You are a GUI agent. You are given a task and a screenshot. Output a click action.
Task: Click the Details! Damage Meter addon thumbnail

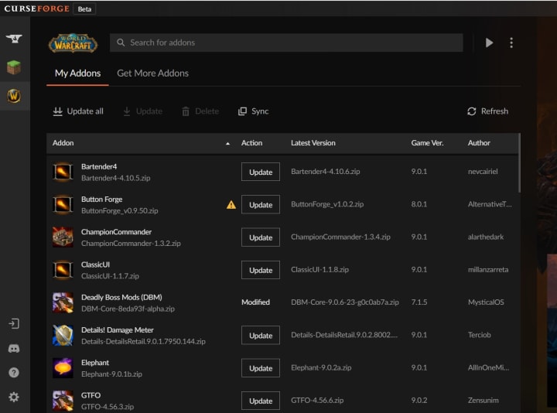(63, 335)
